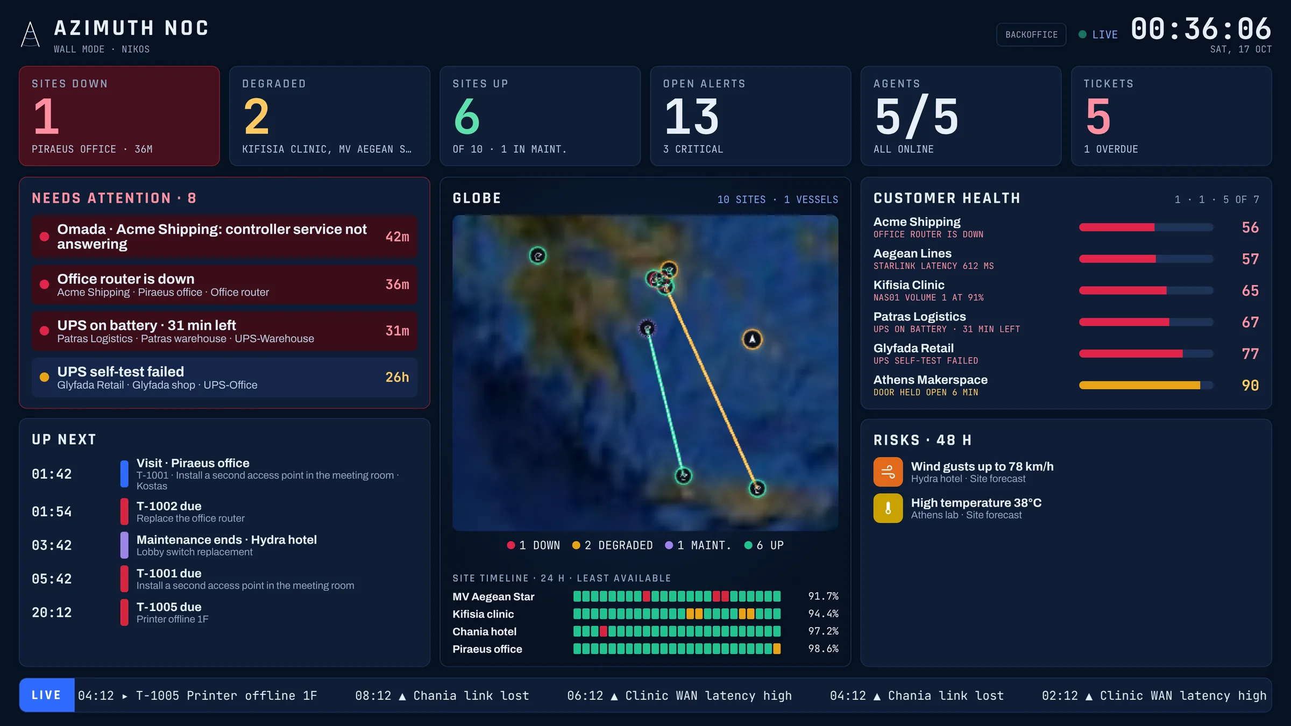1291x726 pixels.
Task: Open Patras Logistics customer health row
Action: click(1066, 322)
